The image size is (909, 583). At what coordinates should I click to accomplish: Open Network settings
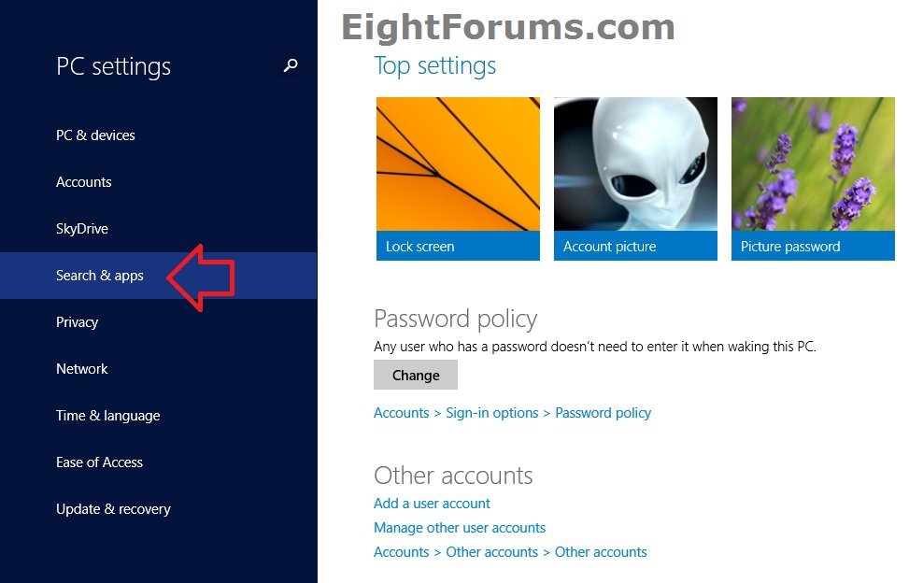click(x=158, y=369)
